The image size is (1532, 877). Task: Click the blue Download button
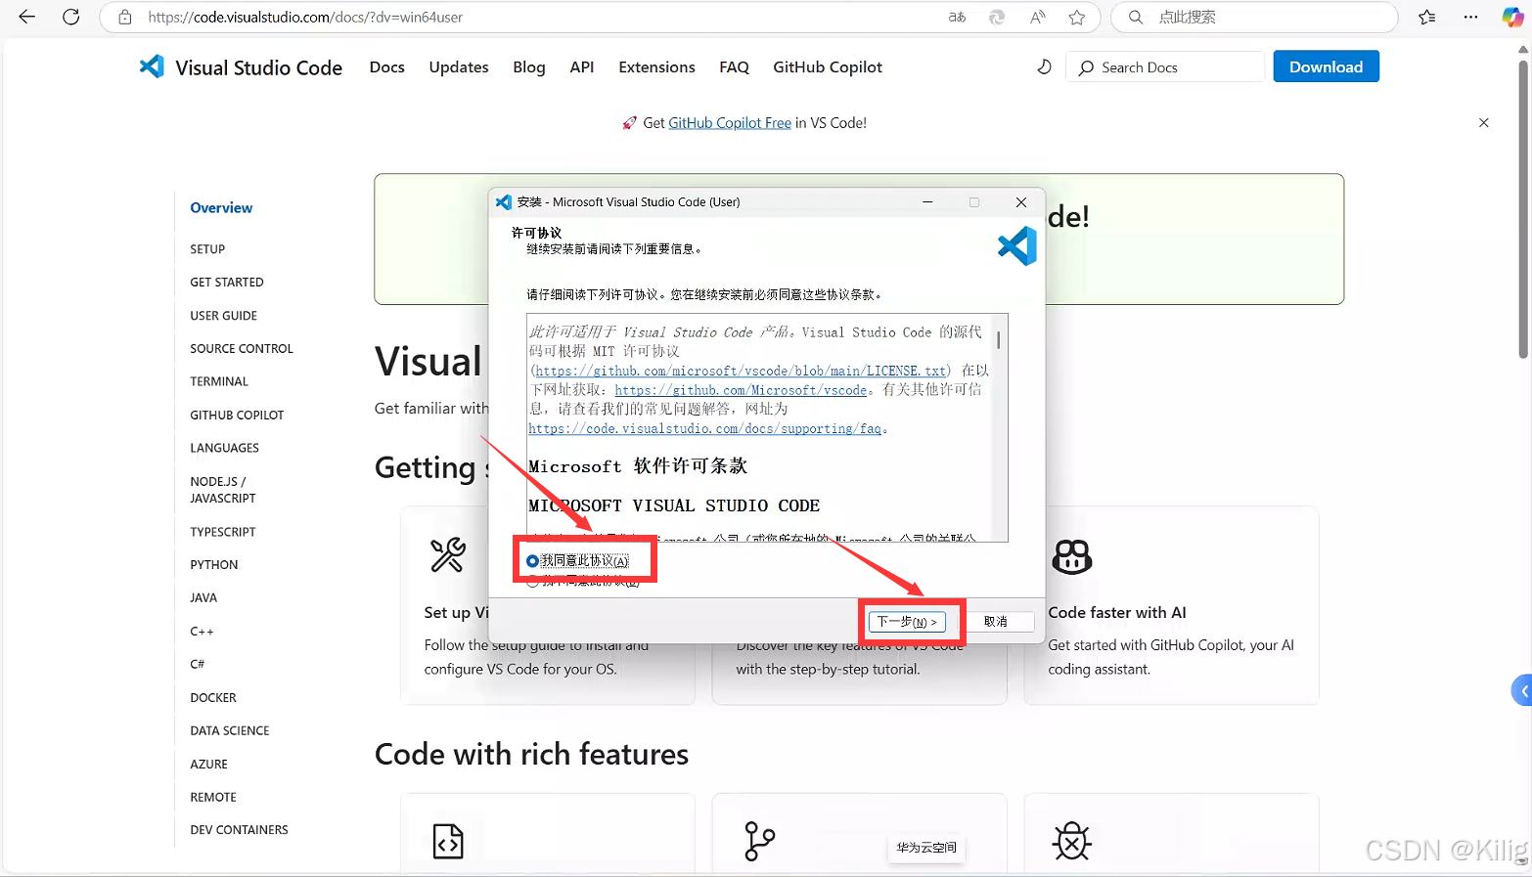tap(1326, 66)
